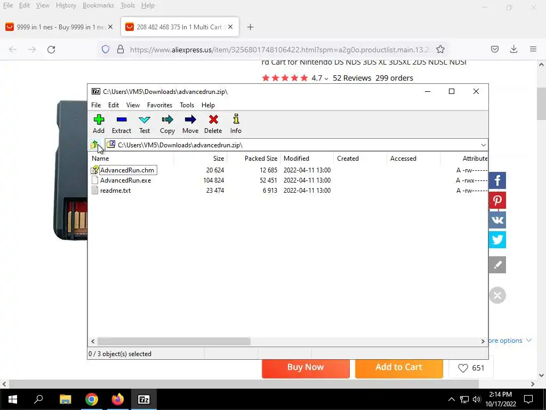This screenshot has height=410, width=546.
Task: Sort archive list by Packed Size column
Action: pos(253,158)
